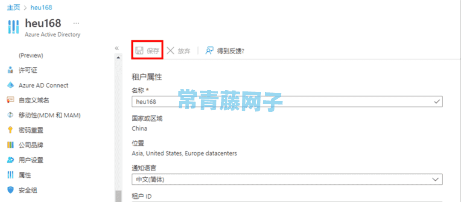This screenshot has height=202, width=461.
Task: Click the 许可证 licenses icon
Action: pyautogui.click(x=11, y=70)
